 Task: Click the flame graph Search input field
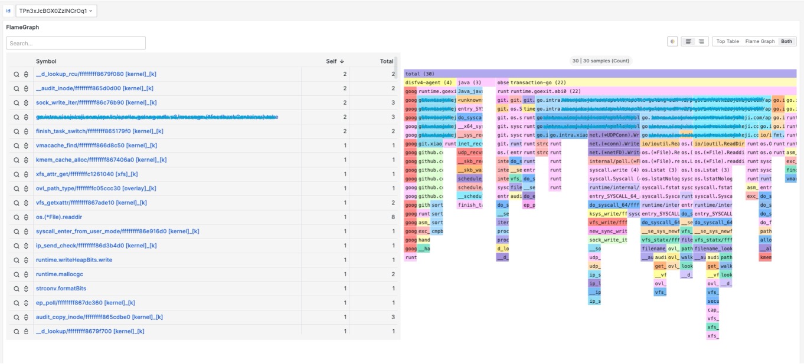pos(76,43)
